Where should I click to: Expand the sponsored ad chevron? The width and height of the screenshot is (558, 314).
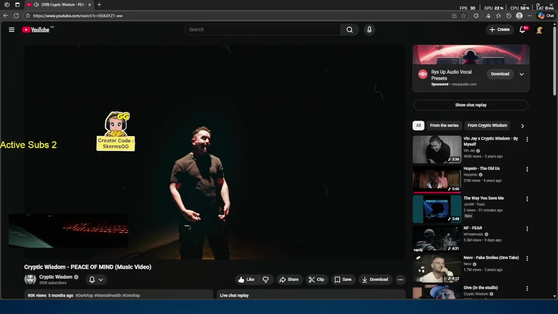521,74
